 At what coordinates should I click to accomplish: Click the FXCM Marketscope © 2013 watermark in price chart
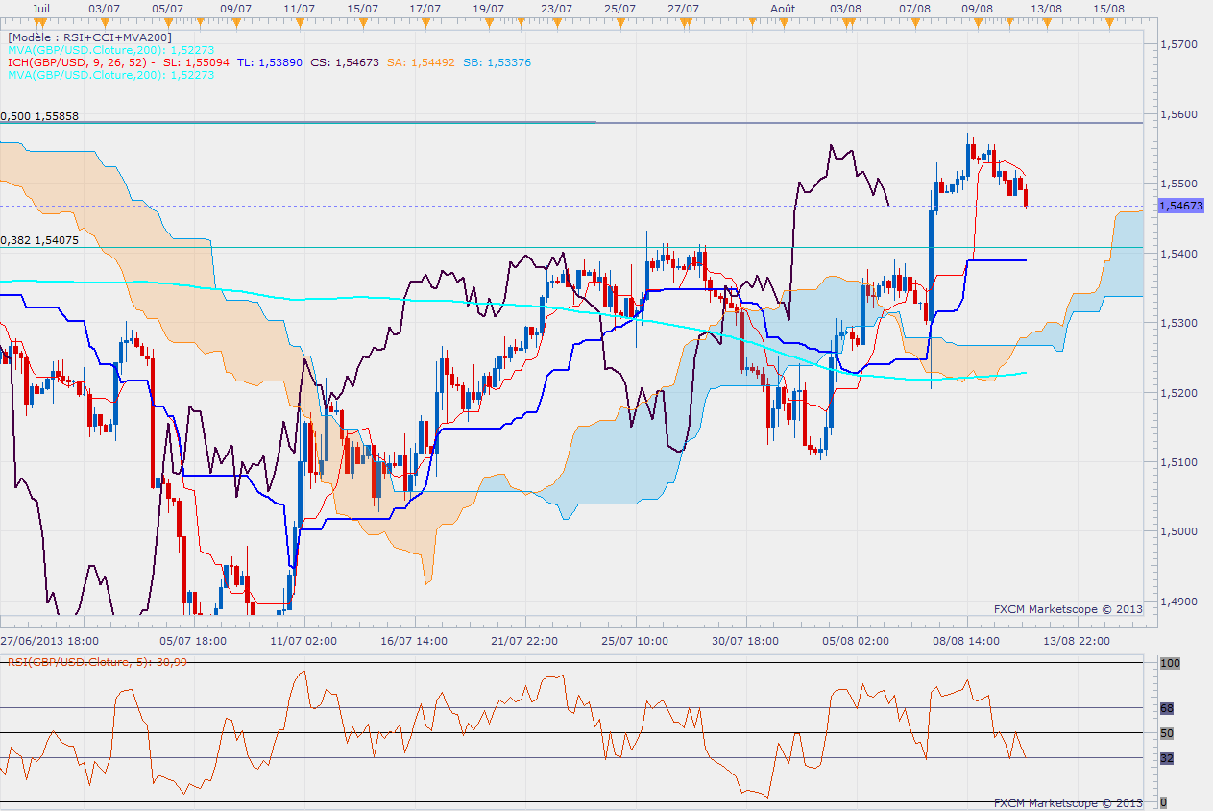(x=1068, y=608)
